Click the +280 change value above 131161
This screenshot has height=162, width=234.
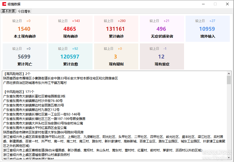click(x=122, y=21)
